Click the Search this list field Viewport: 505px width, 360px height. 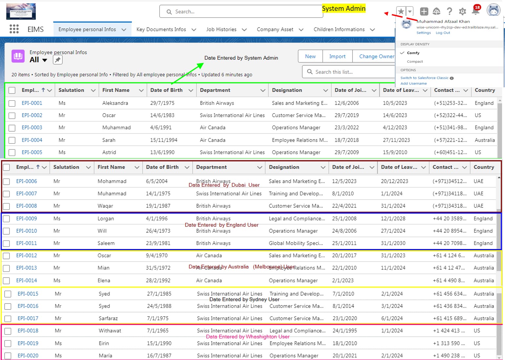click(x=351, y=72)
